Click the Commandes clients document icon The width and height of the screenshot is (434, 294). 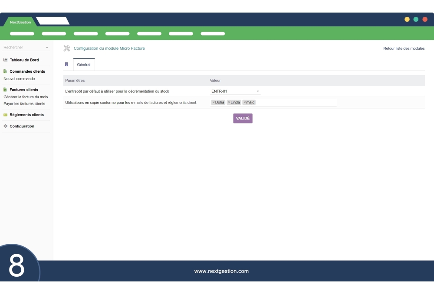click(5, 71)
